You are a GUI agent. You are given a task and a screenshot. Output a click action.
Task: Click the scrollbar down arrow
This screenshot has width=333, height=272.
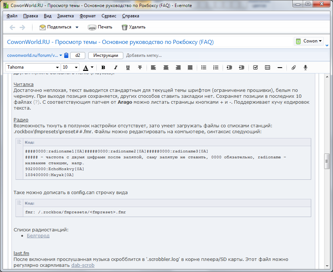(327, 266)
